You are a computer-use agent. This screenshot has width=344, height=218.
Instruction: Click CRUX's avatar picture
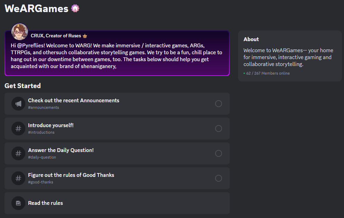coord(20,32)
